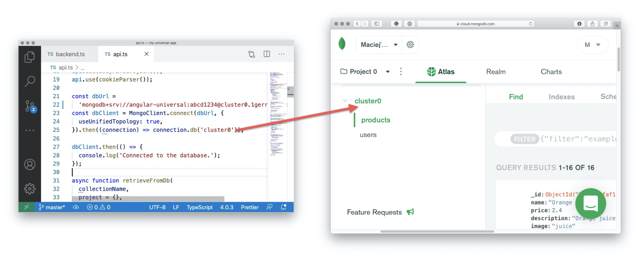Open notifications bell in VS Code
This screenshot has height=260, width=644.
(x=284, y=207)
